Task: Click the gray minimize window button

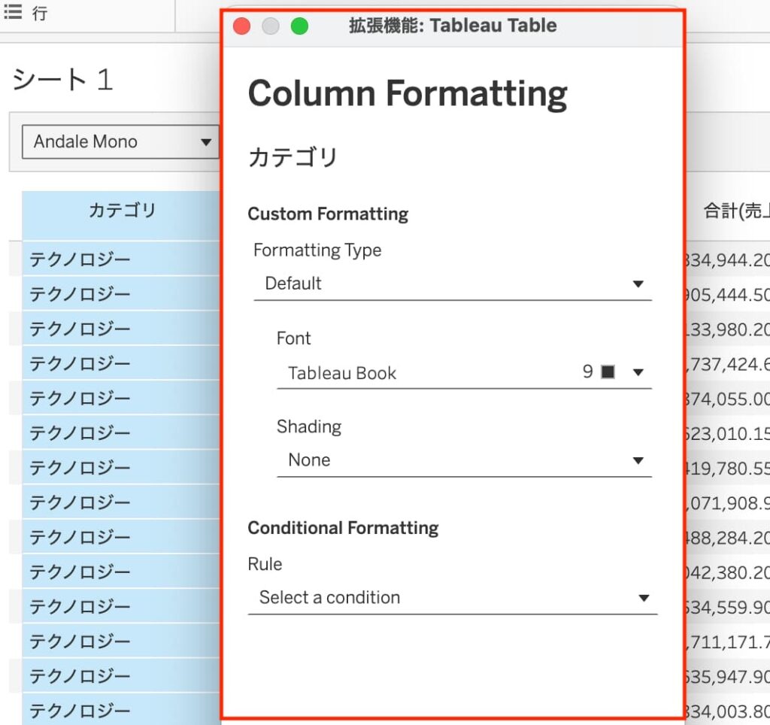Action: click(271, 26)
